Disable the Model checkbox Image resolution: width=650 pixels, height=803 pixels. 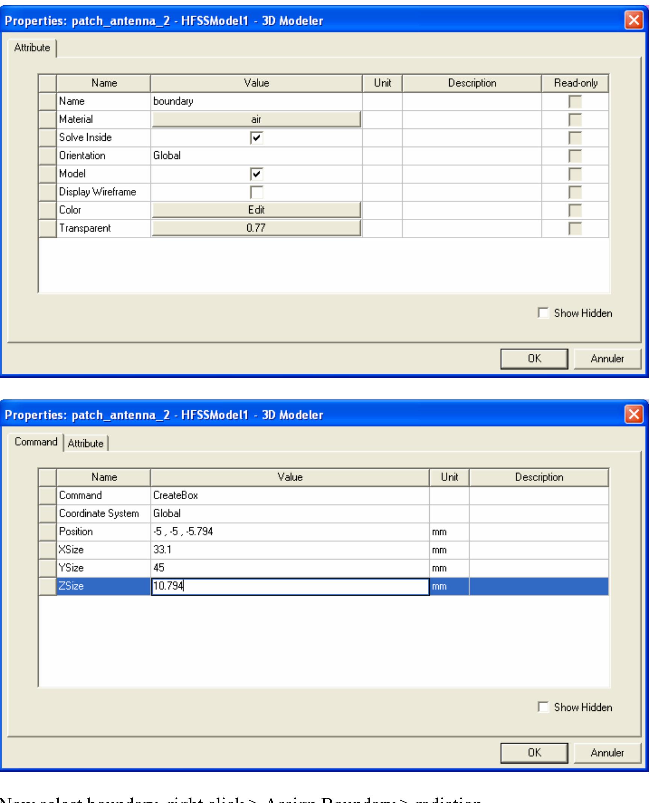pos(257,174)
